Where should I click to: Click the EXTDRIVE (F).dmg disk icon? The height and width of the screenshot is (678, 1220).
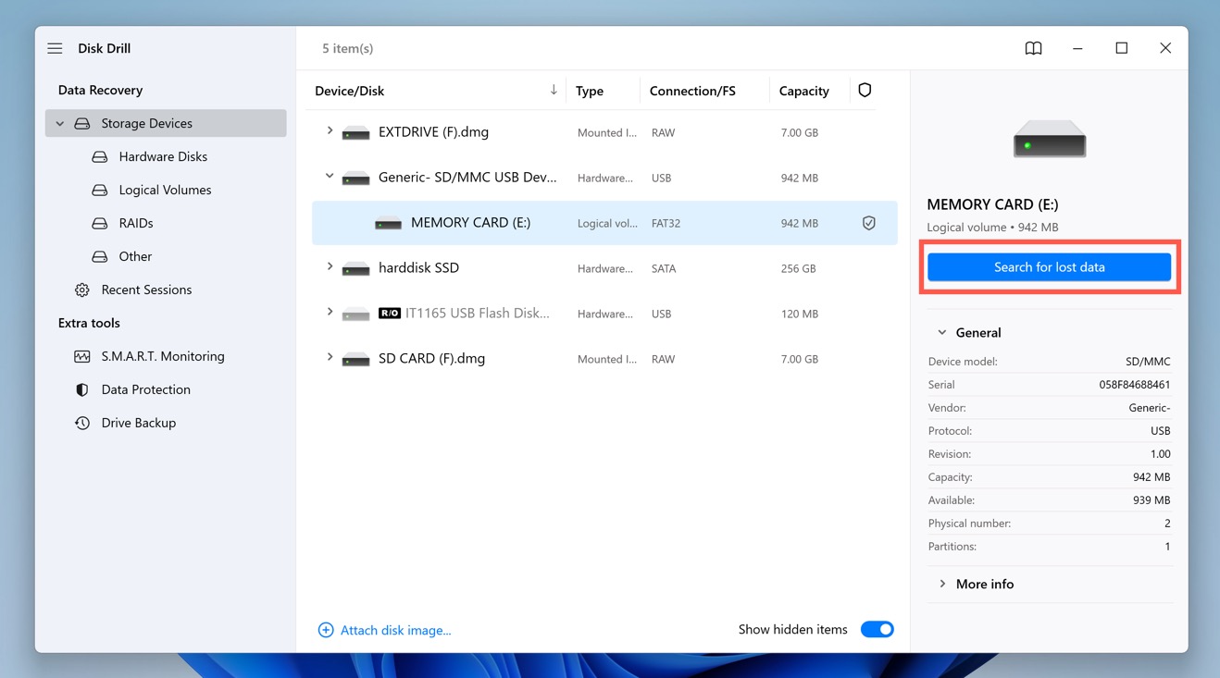point(355,133)
